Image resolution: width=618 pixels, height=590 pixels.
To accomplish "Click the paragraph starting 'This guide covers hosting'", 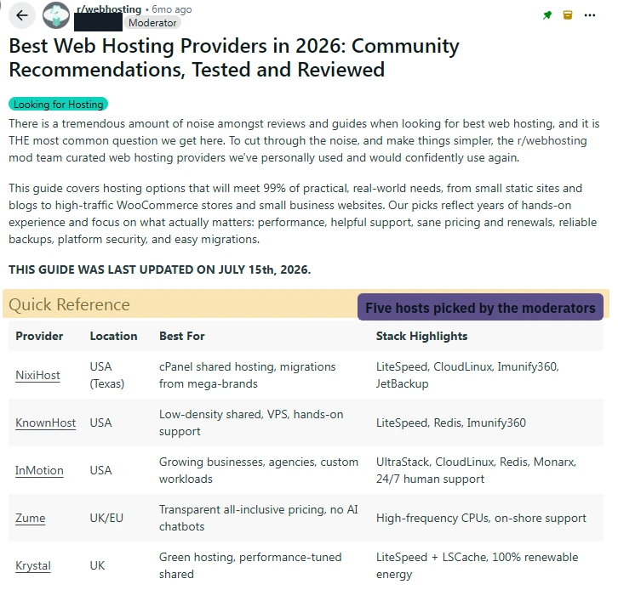I will tap(303, 213).
